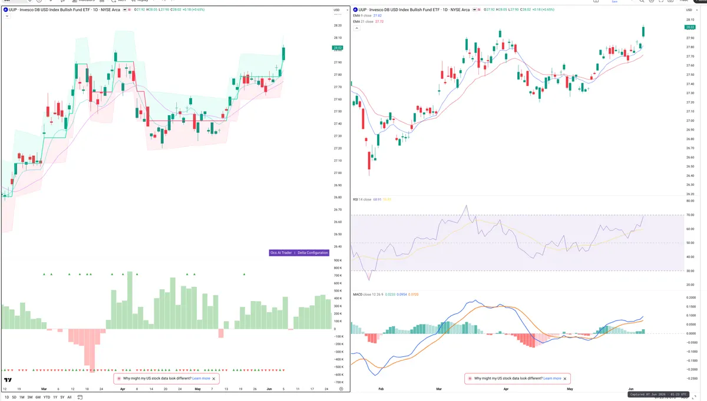Click the TradingView logo in left chart

tap(8, 380)
